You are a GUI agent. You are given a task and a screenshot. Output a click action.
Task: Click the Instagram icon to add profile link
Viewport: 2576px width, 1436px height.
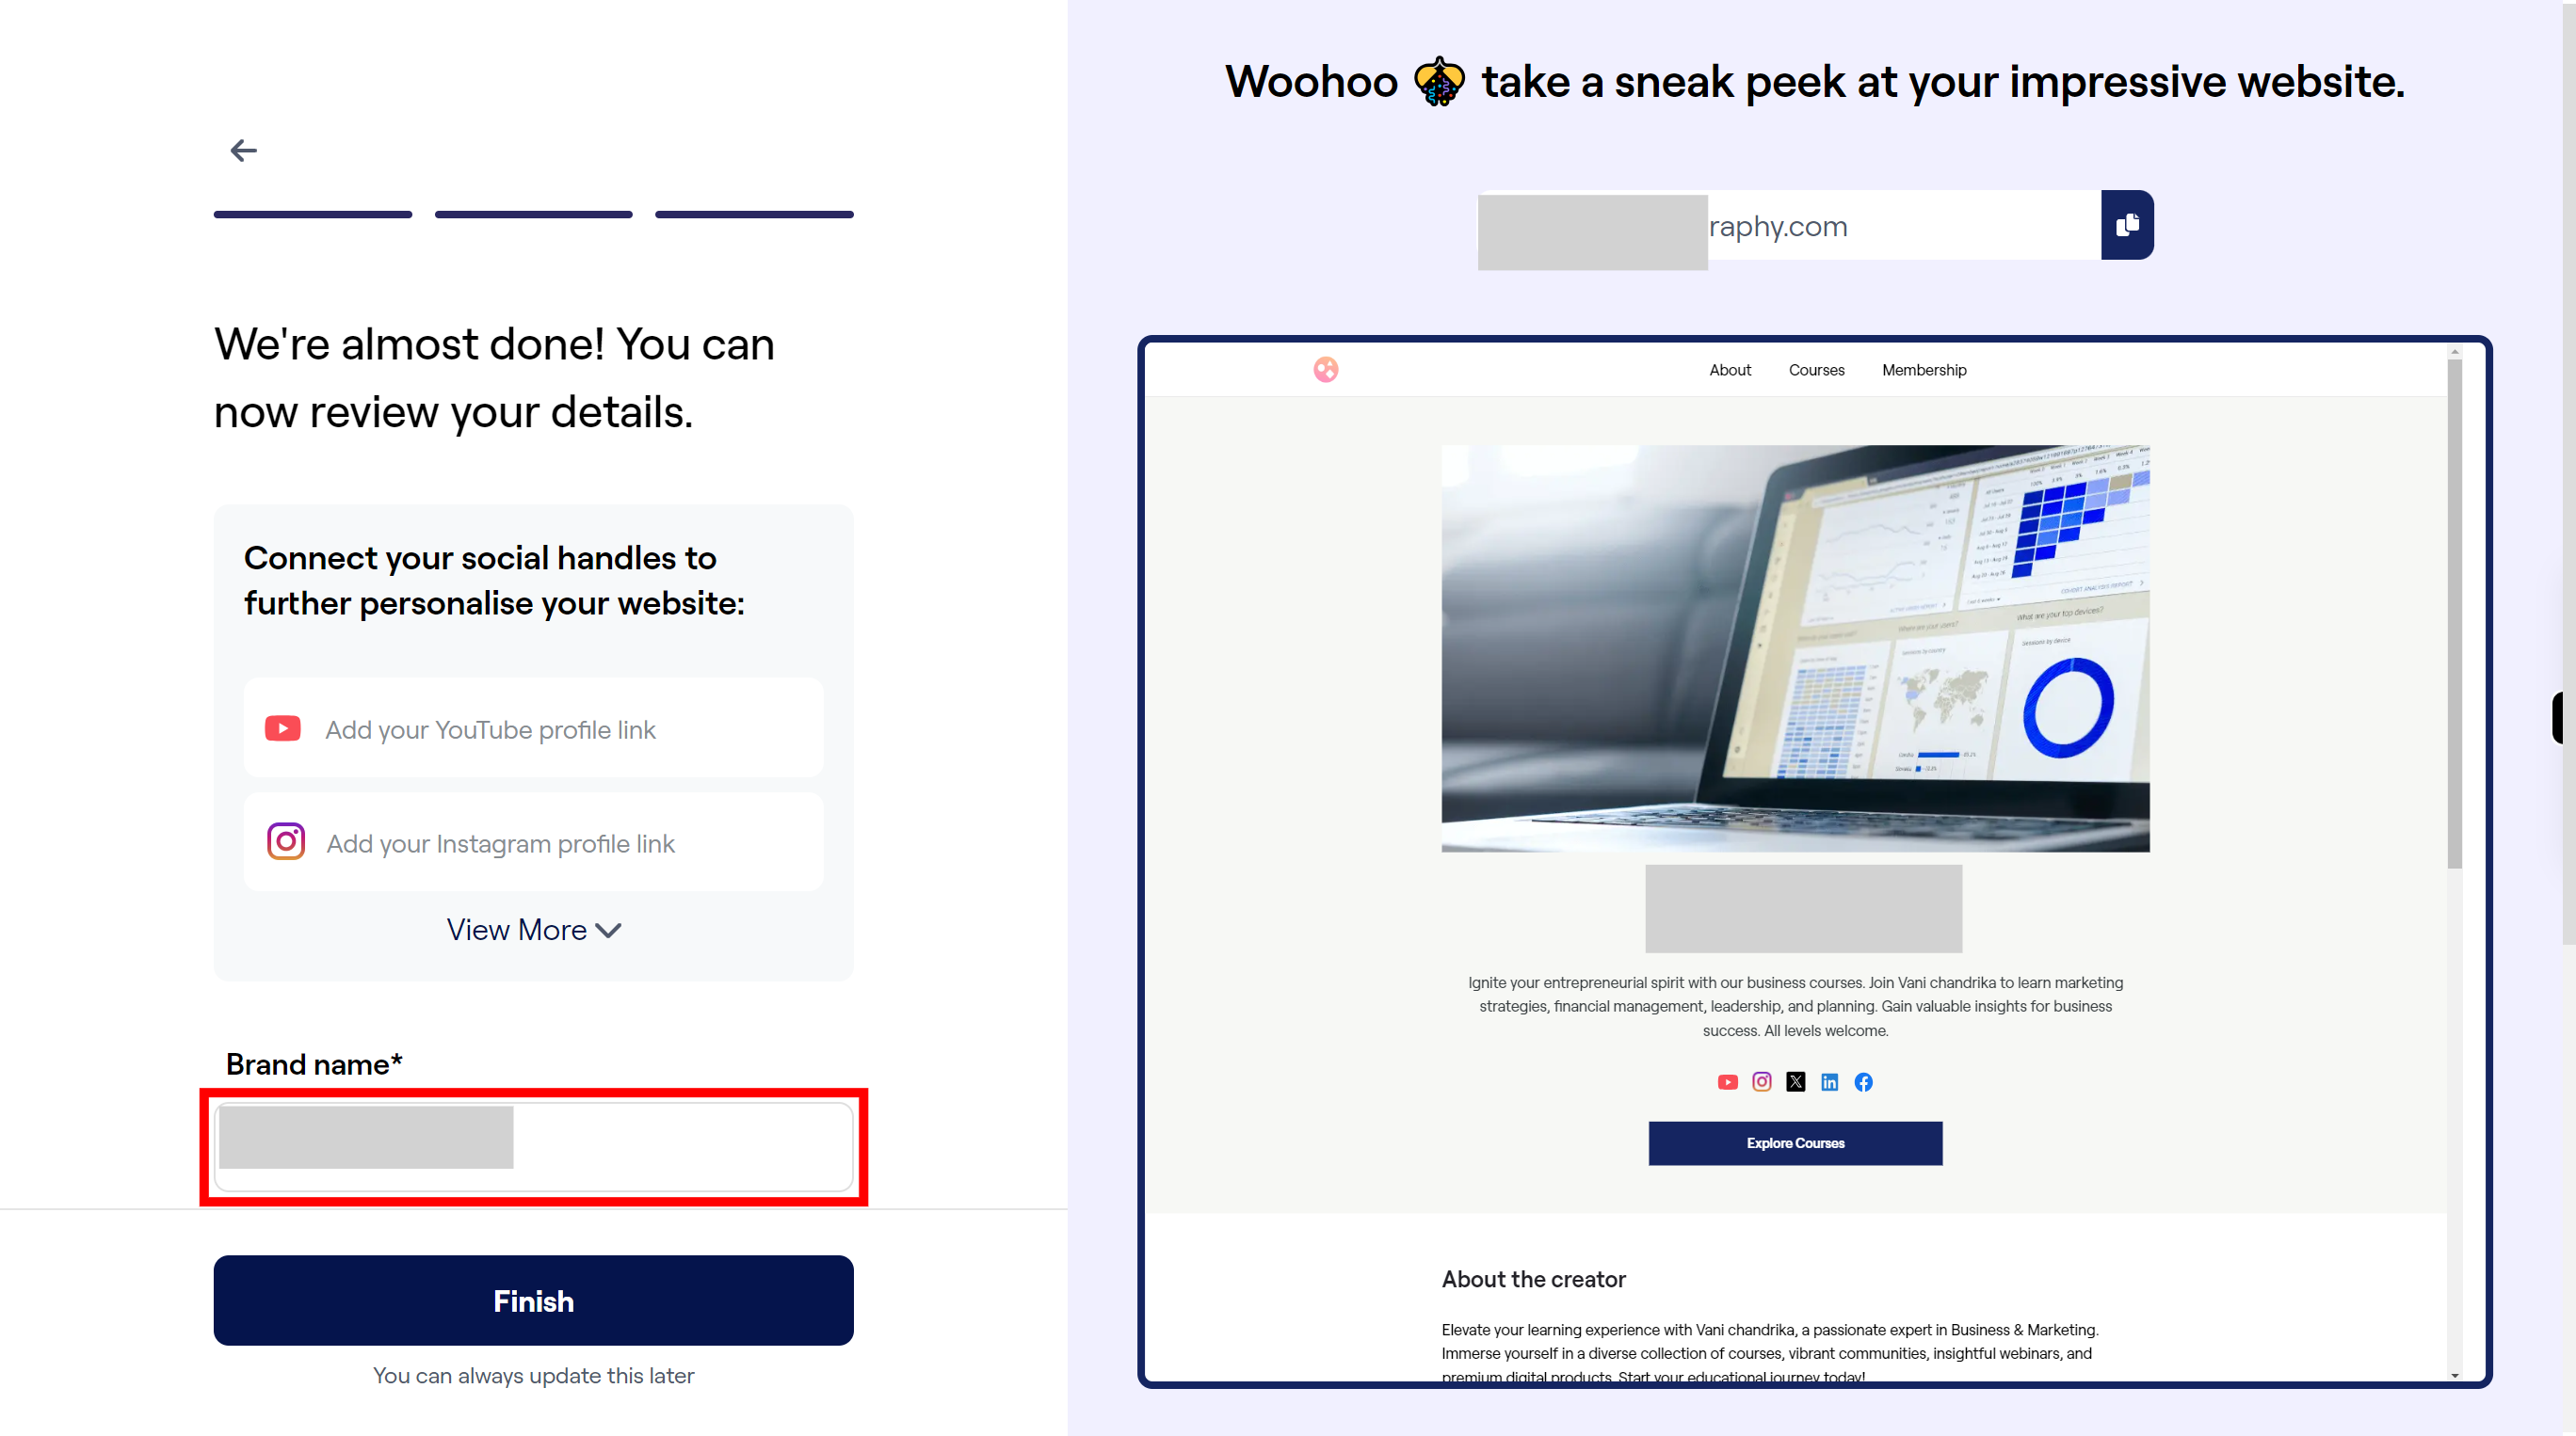285,840
